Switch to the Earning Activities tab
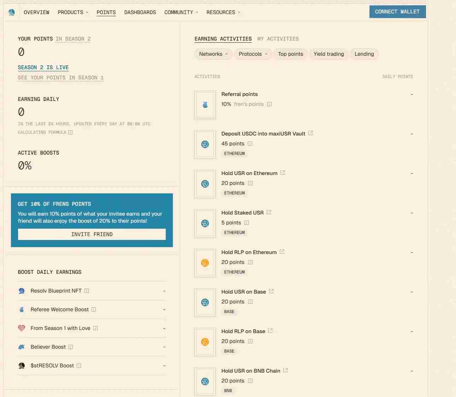 (x=223, y=39)
